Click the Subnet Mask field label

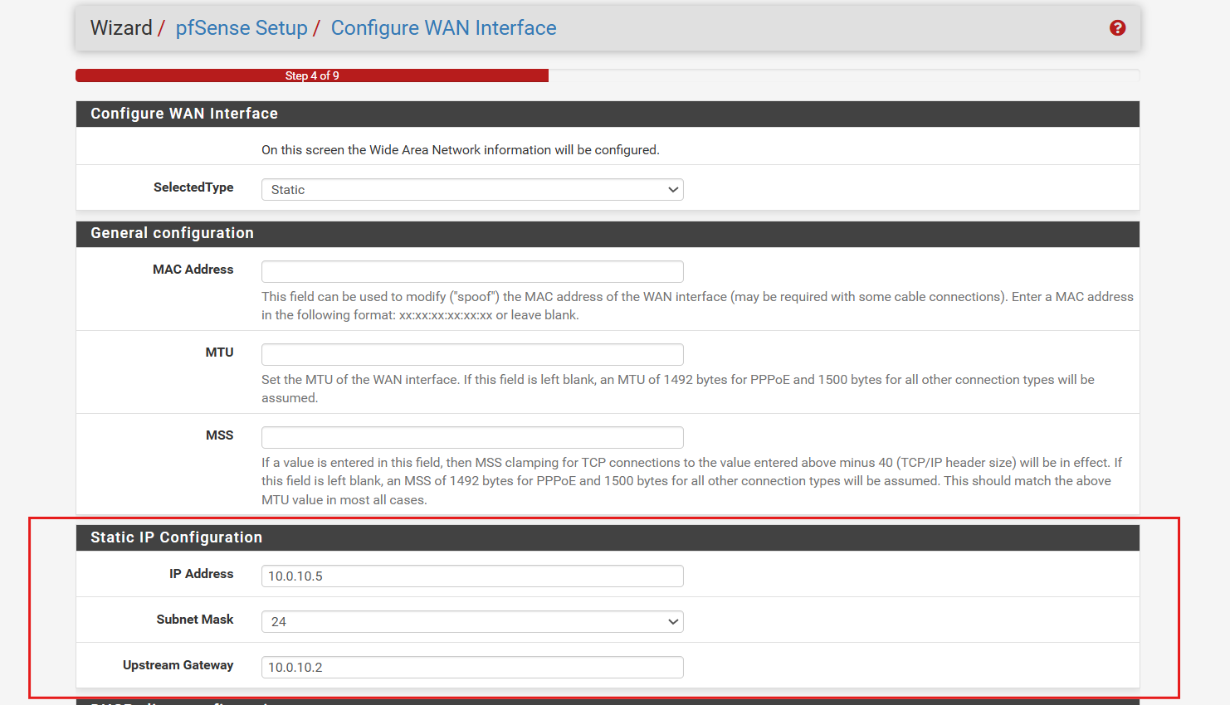[x=194, y=620]
